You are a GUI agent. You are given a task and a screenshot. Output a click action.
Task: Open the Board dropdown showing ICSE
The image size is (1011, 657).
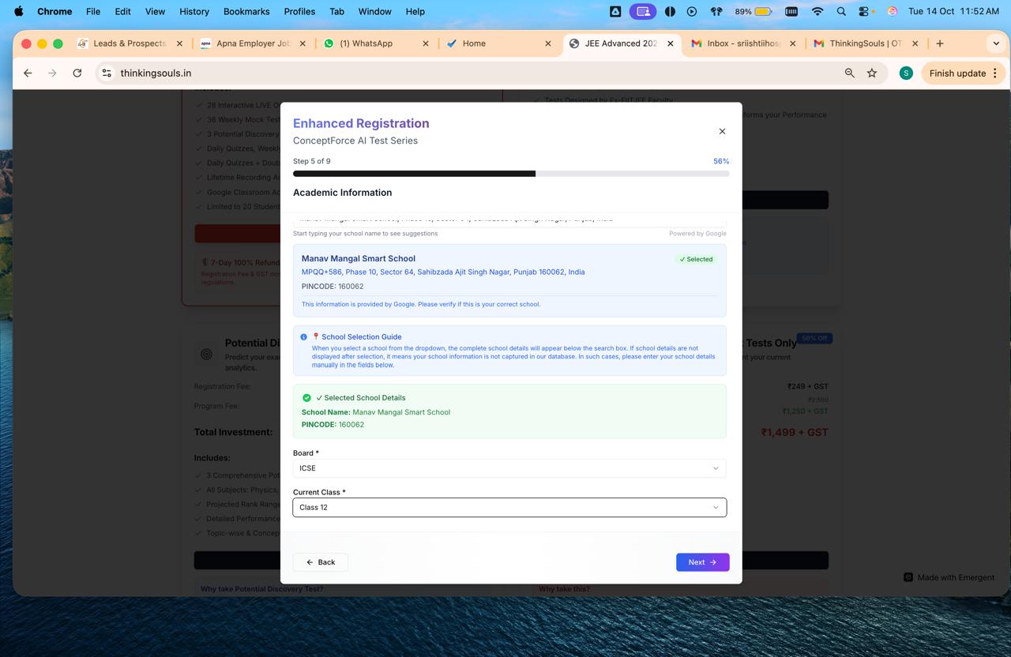tap(509, 468)
